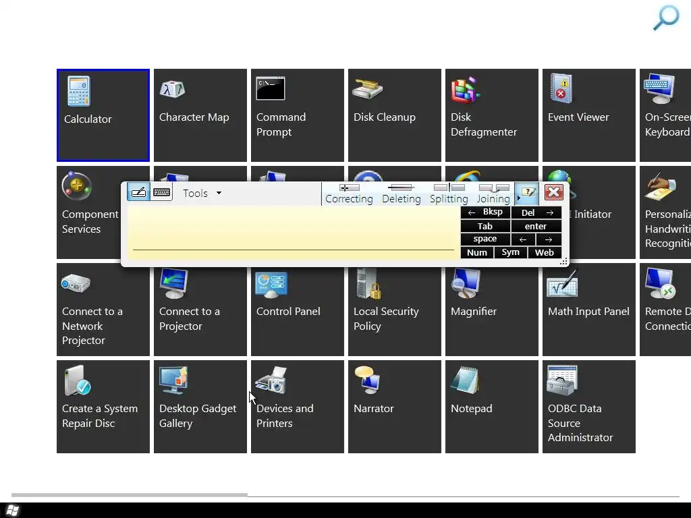Viewport: 691px width, 518px height.
Task: Open the Tools dropdown menu
Action: [202, 193]
